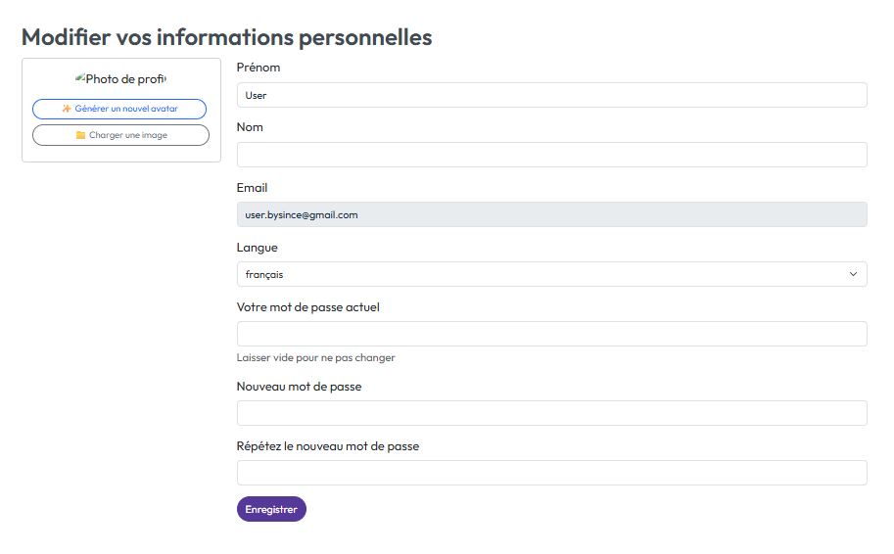Click the Email label text
The width and height of the screenshot is (894, 554).
252,188
